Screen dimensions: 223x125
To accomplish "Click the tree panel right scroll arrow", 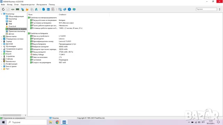I will coord(25,115).
